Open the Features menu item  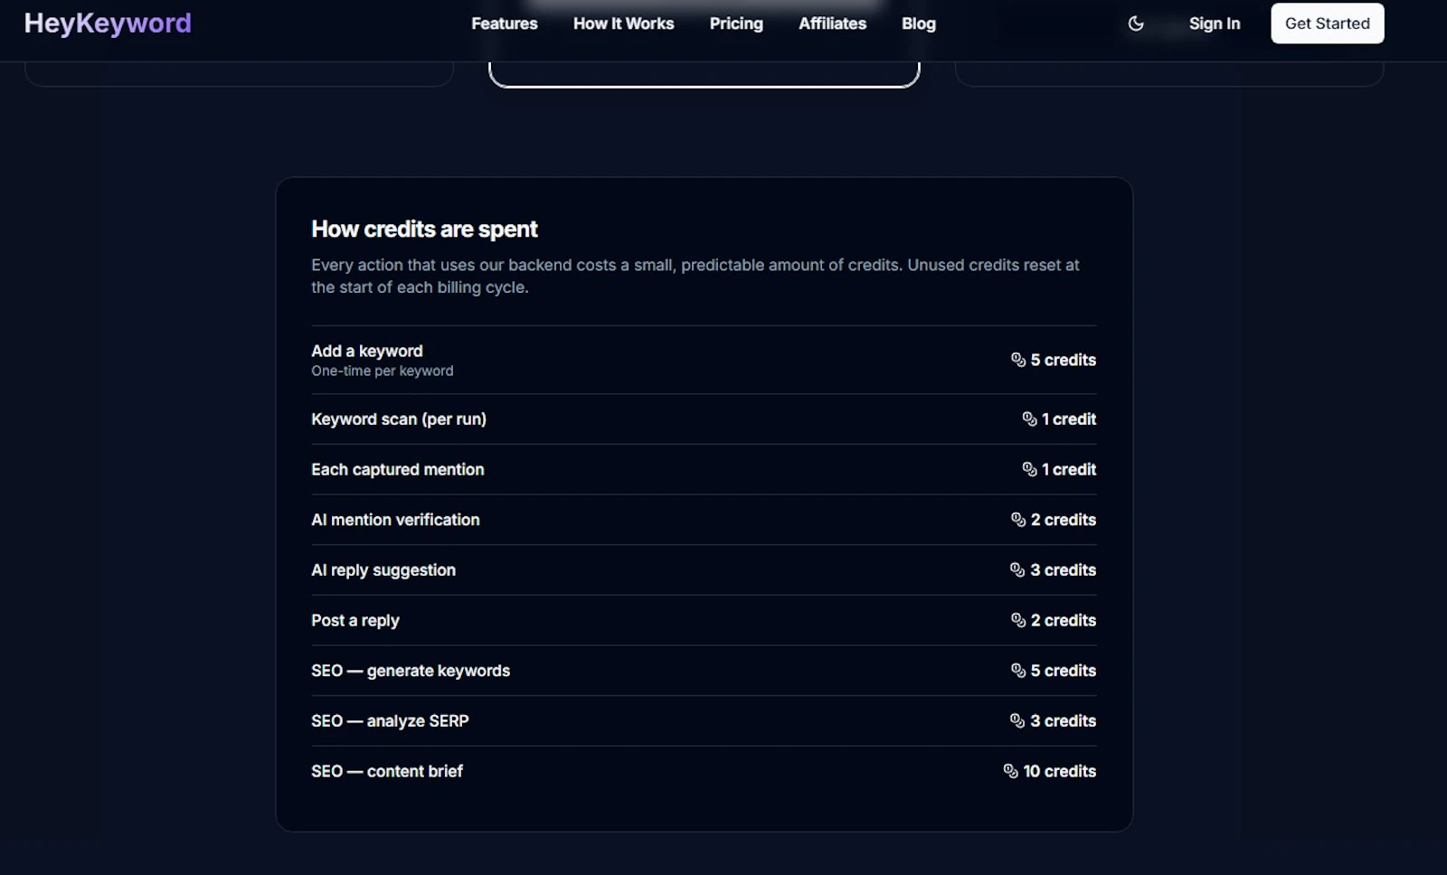pos(505,24)
